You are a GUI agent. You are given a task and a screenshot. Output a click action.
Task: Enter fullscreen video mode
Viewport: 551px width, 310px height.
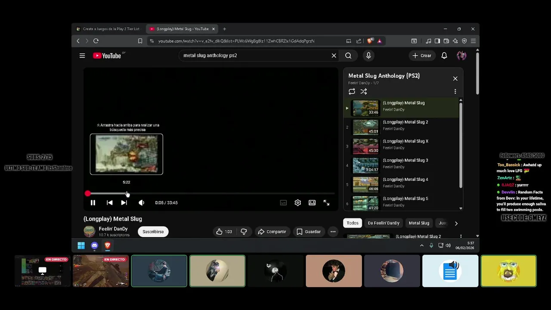[326, 203]
